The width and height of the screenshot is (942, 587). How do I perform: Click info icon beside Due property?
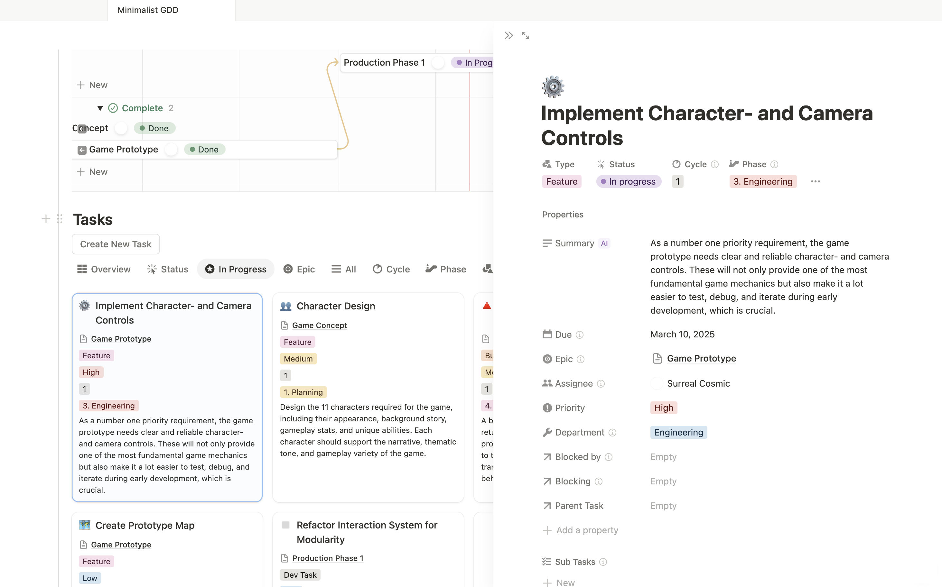(x=580, y=335)
